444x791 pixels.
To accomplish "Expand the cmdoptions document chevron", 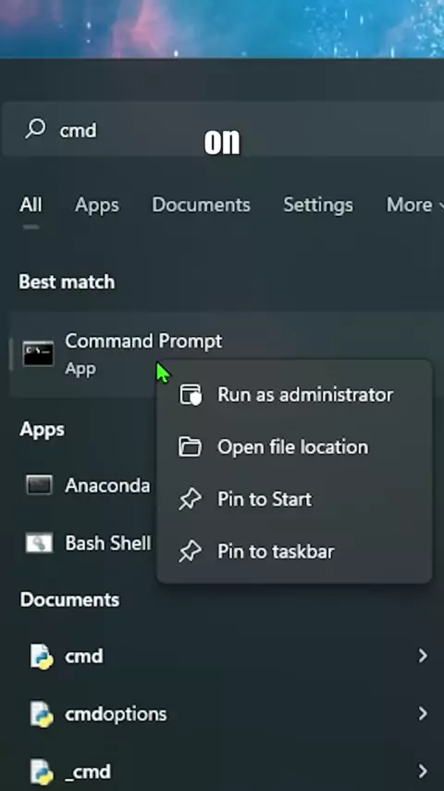I will pyautogui.click(x=423, y=713).
